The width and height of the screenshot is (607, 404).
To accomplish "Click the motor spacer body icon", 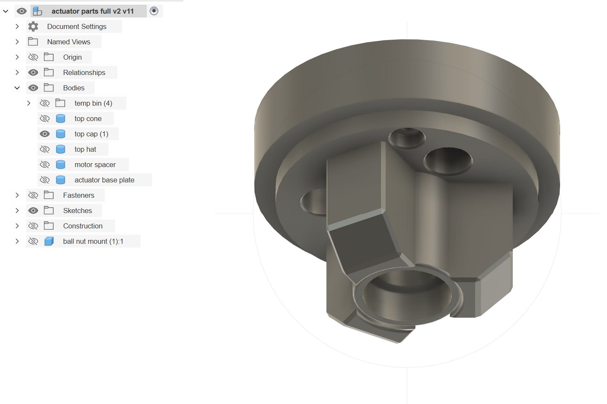I will click(60, 164).
